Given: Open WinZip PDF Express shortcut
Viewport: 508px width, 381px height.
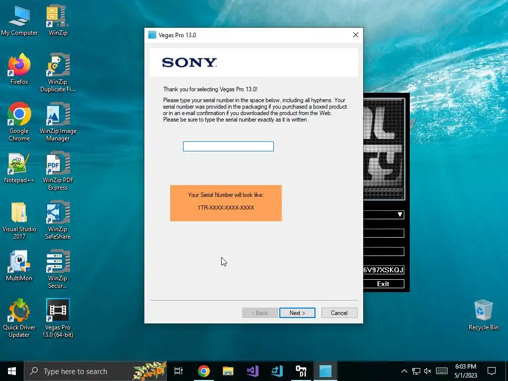Looking at the screenshot, I should click(x=58, y=171).
